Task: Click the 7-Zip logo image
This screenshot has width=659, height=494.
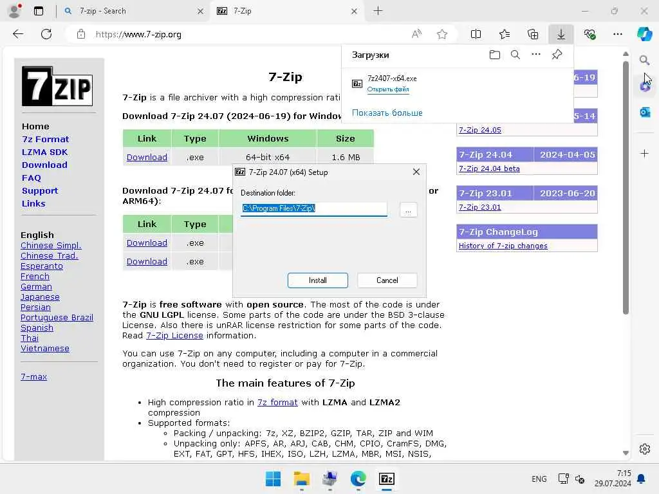Action: (x=57, y=86)
